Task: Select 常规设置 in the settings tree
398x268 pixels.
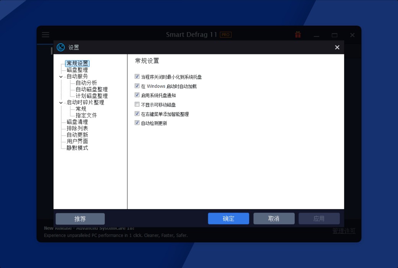Action: 77,63
